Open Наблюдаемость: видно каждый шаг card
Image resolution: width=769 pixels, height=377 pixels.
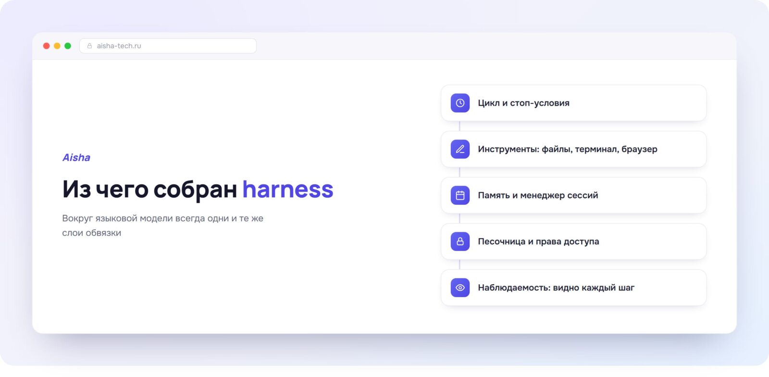(573, 288)
